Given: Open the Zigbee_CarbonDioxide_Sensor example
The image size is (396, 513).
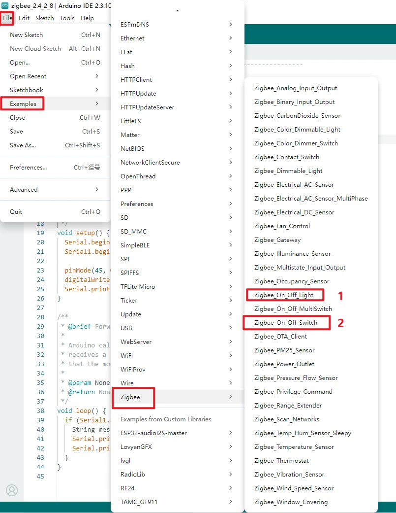Looking at the screenshot, I should 311,115.
